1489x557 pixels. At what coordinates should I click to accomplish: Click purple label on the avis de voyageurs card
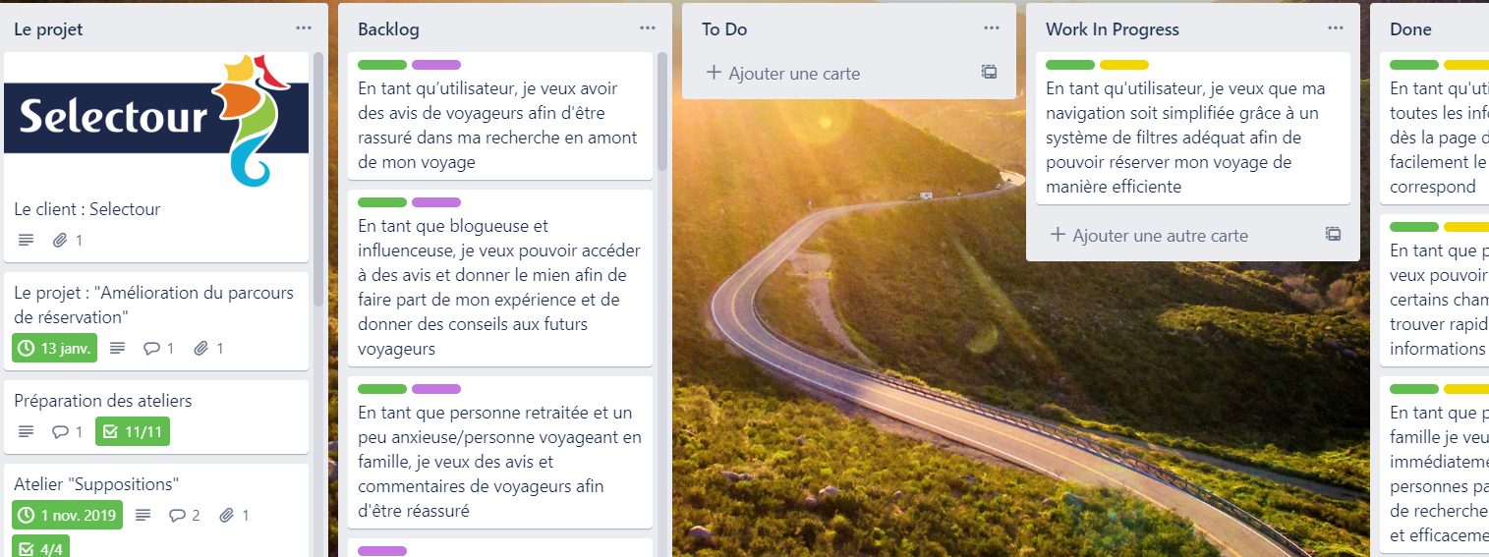coord(436,65)
